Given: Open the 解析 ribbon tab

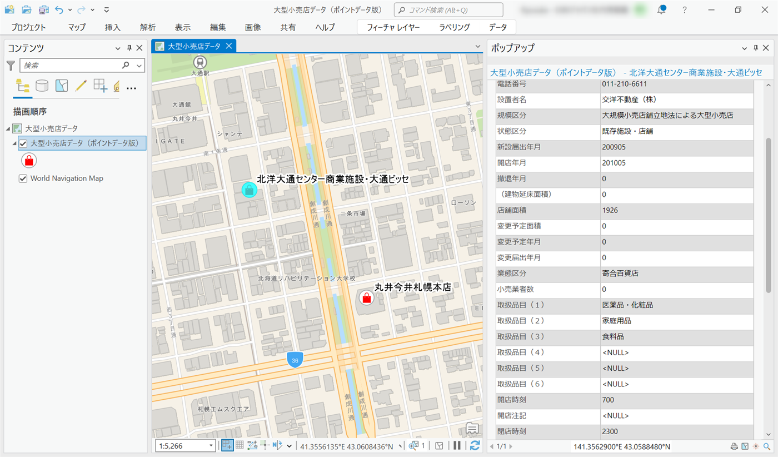Looking at the screenshot, I should 148,27.
